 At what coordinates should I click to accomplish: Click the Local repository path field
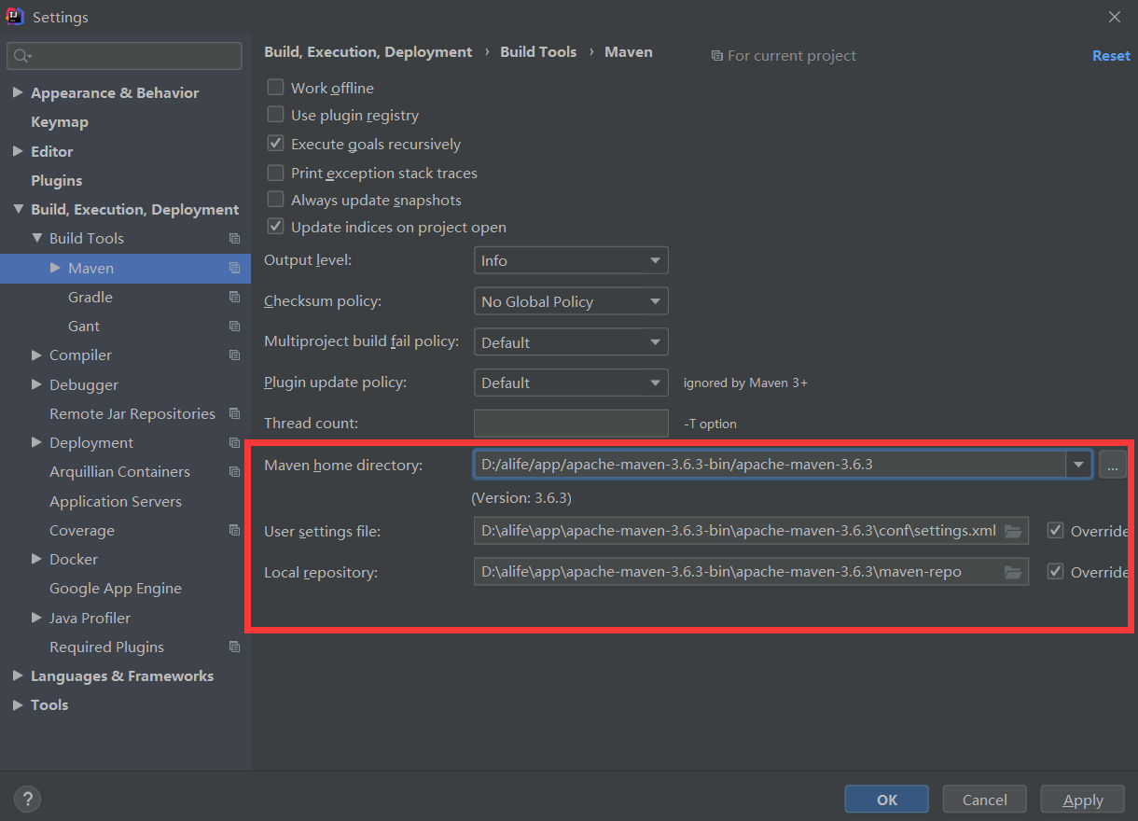[x=751, y=572]
